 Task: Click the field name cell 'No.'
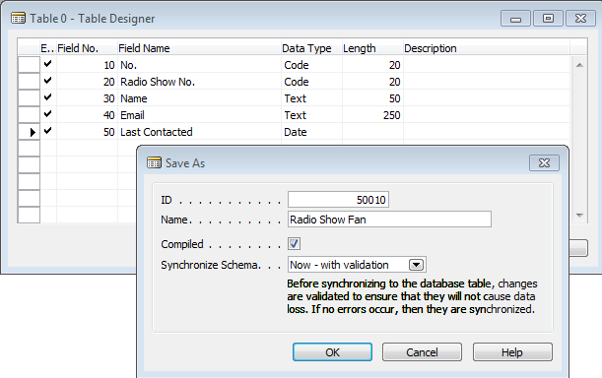[x=199, y=65]
